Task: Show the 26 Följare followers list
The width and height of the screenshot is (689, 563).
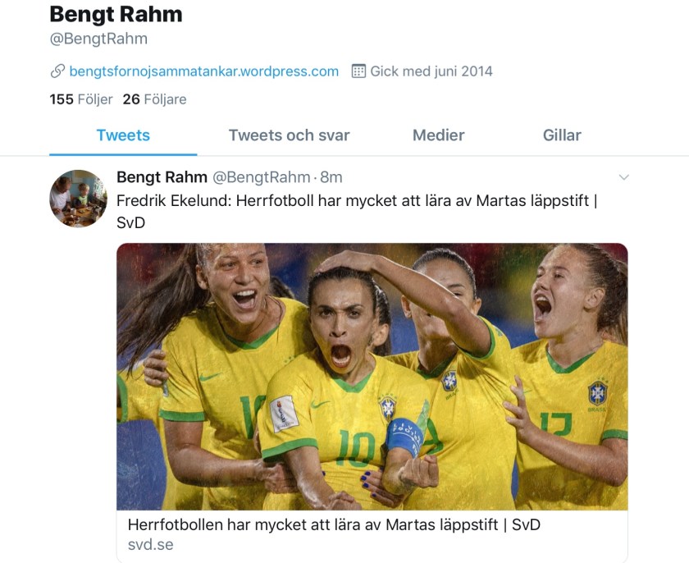Action: coord(154,99)
